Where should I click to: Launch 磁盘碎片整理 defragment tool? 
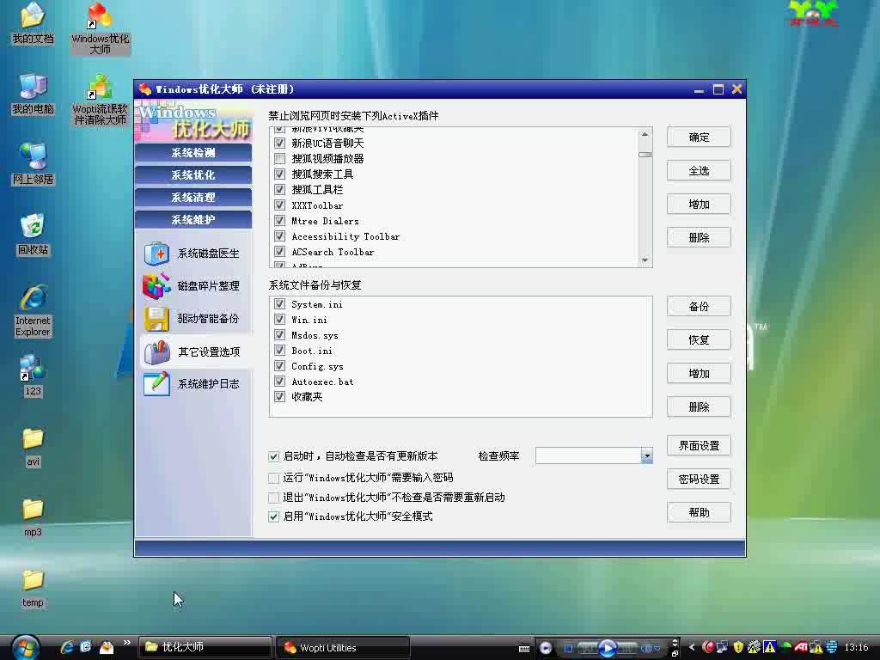(x=192, y=285)
